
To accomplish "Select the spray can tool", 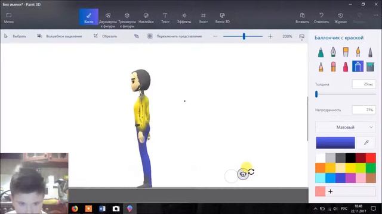I will tap(358, 66).
